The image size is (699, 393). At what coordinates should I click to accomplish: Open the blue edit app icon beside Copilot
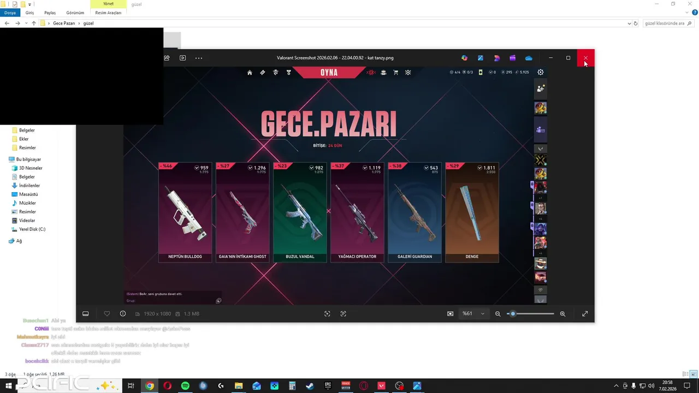(481, 58)
